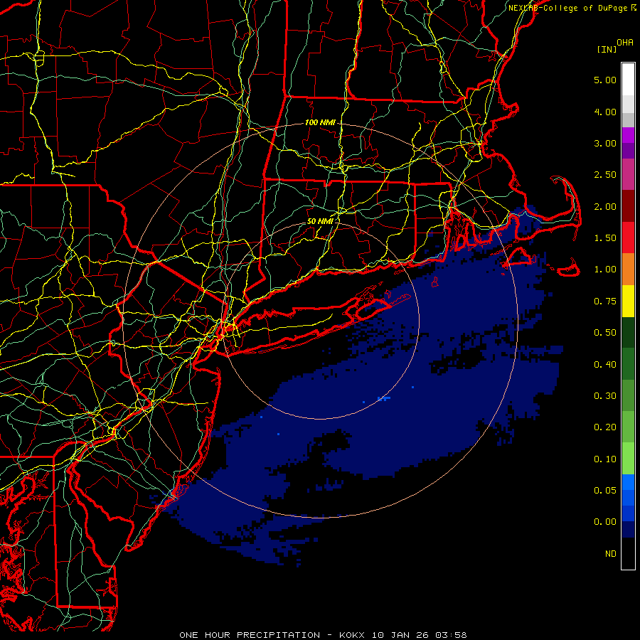
Task: Click the 0.40 legend value
Action: tap(605, 365)
